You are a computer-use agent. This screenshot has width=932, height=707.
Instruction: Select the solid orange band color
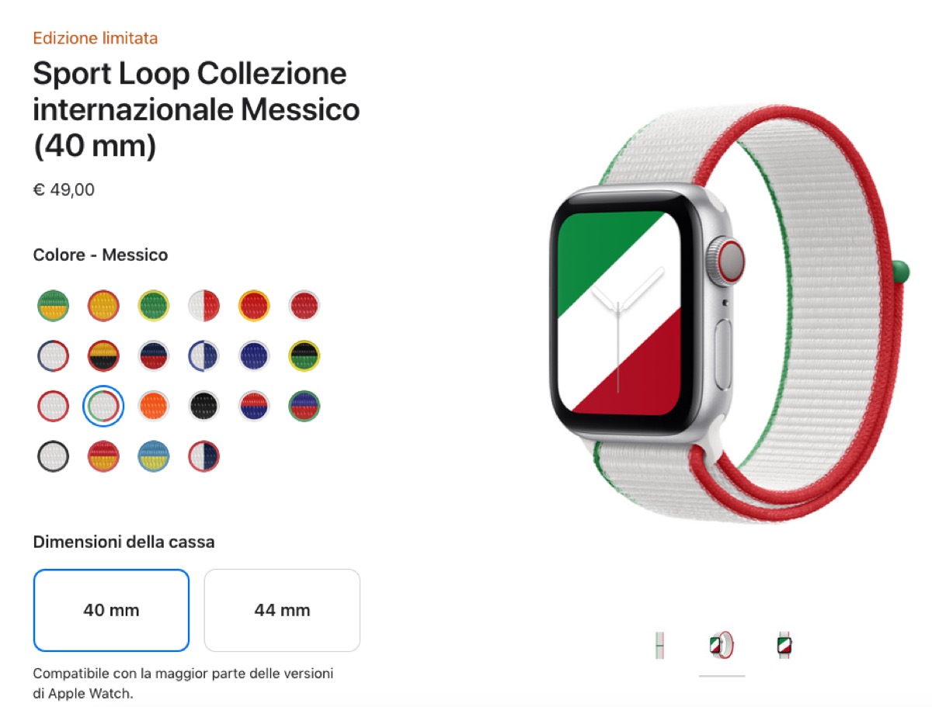154,405
